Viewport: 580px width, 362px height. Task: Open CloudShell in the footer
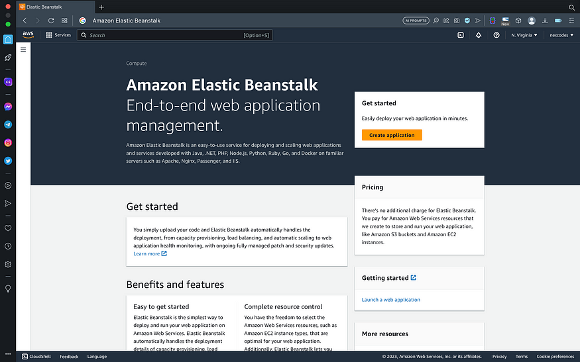pos(36,357)
